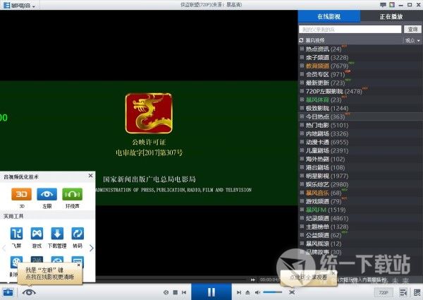Switch to 正在播放 tab
Viewport: 423px width, 300px height.
point(391,16)
